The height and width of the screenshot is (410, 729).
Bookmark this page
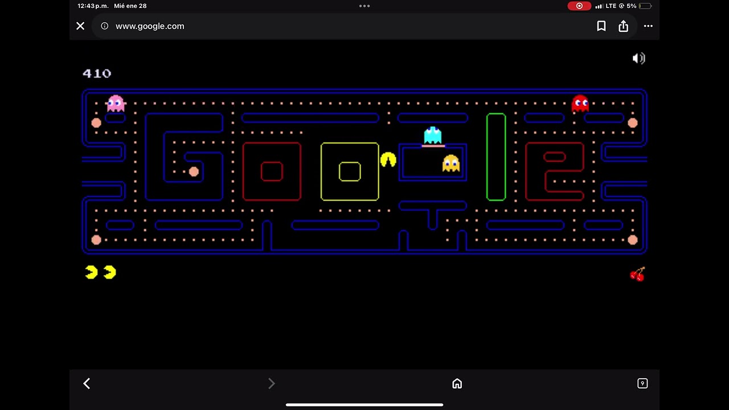tap(601, 26)
